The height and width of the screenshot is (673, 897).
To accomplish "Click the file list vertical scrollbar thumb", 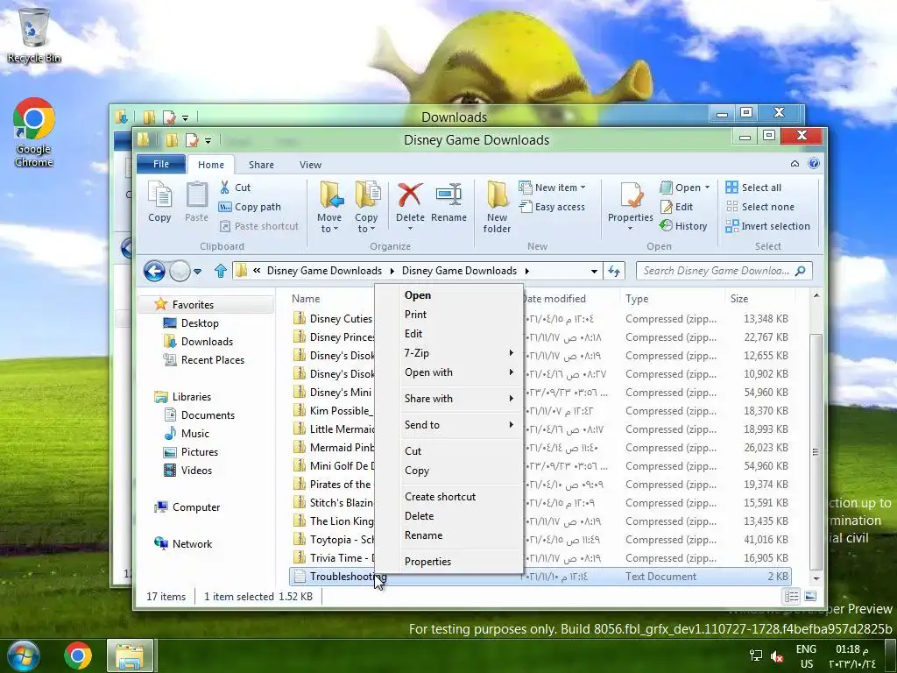I will tap(816, 451).
